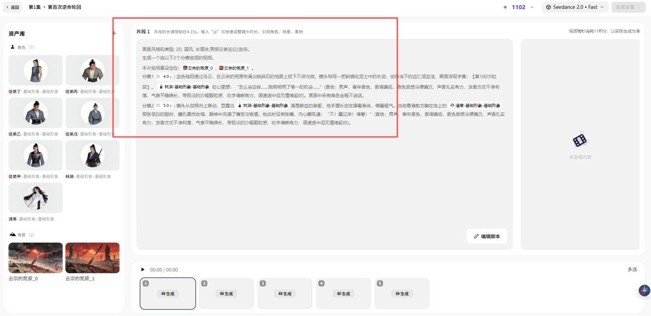Viewport: 651px width, 316px height.
Task: Click the film icon above 未生成内容
Action: point(580,141)
